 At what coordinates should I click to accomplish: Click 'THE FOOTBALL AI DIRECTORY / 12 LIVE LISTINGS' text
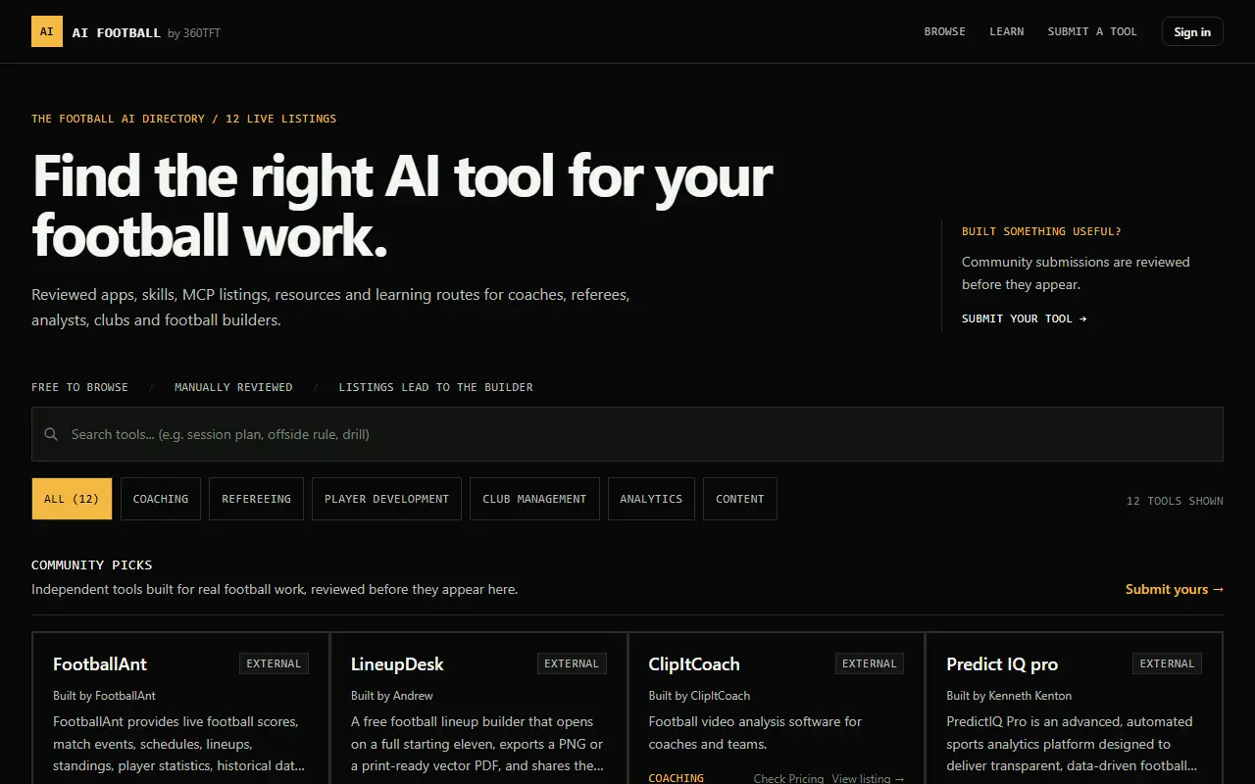(x=183, y=119)
